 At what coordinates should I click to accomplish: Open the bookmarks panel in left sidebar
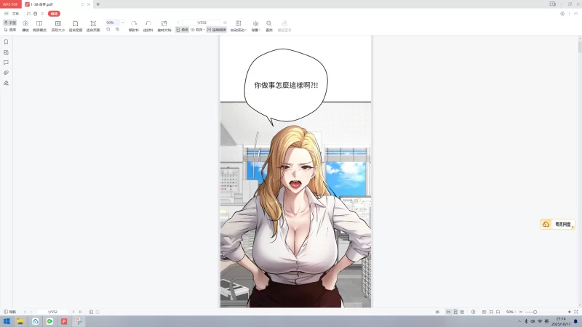6,42
